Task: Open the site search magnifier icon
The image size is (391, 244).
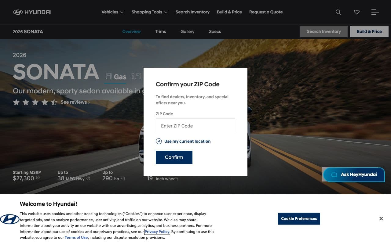Action: (338, 12)
